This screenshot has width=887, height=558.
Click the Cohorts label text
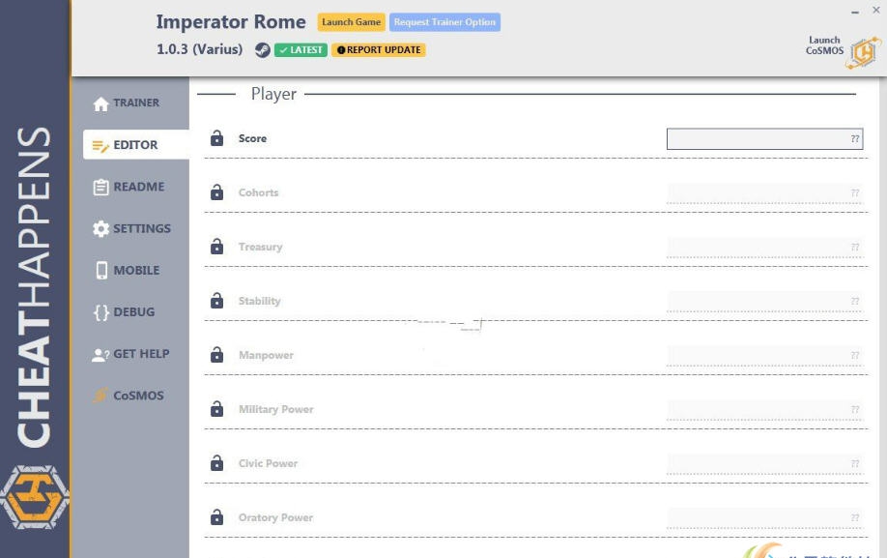[x=259, y=192]
